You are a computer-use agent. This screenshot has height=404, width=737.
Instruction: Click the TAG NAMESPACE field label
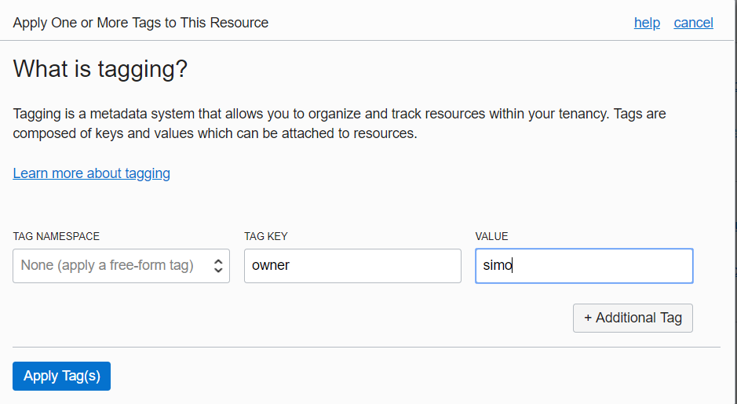click(x=56, y=236)
